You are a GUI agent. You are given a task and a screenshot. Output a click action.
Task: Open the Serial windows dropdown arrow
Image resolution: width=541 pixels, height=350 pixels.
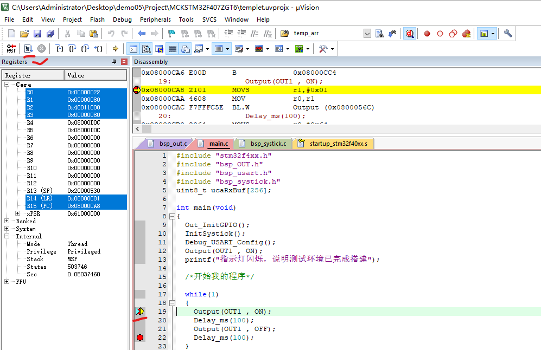click(247, 49)
